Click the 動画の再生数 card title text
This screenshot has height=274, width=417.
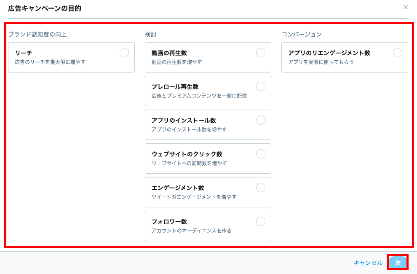pos(169,53)
